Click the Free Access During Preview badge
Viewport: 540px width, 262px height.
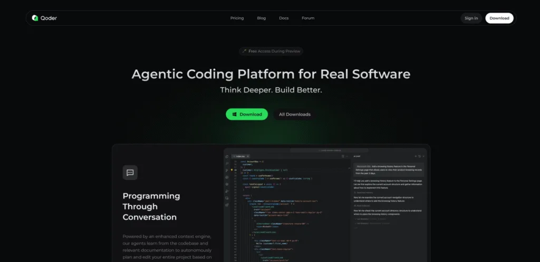[271, 51]
